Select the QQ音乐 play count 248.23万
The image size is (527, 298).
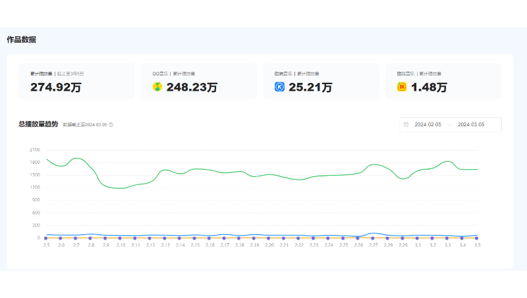click(x=192, y=87)
